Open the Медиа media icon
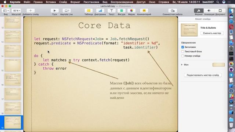This screenshot has height=132, width=235. 131,11
